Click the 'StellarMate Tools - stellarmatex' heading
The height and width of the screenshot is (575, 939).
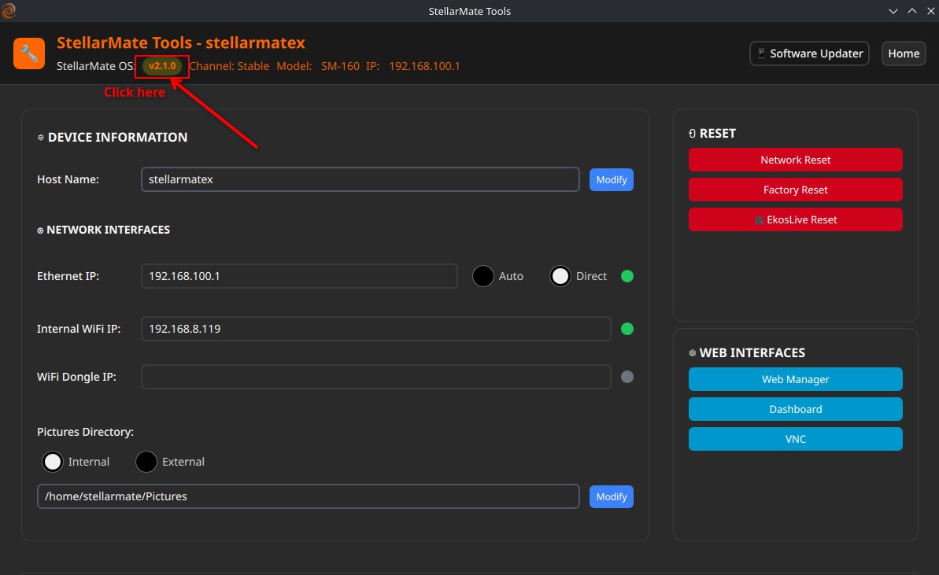click(x=181, y=42)
